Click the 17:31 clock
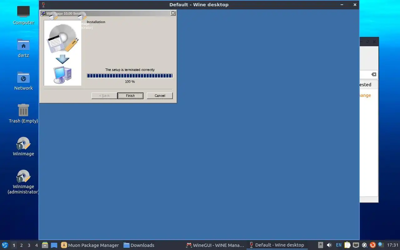 (x=393, y=245)
